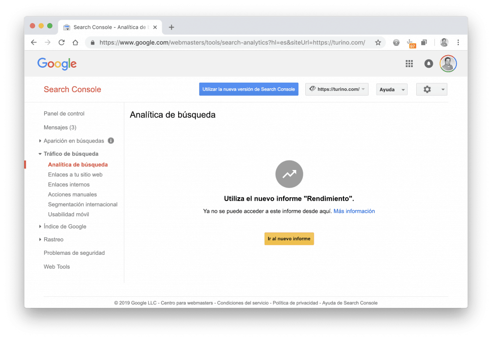This screenshot has height=340, width=492.
Task: Click the Ir al nuevo informe button
Action: click(x=289, y=239)
